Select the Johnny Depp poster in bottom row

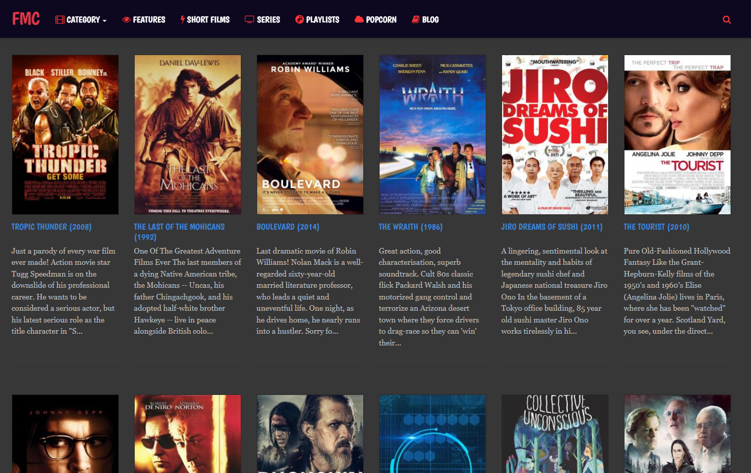tap(65, 433)
